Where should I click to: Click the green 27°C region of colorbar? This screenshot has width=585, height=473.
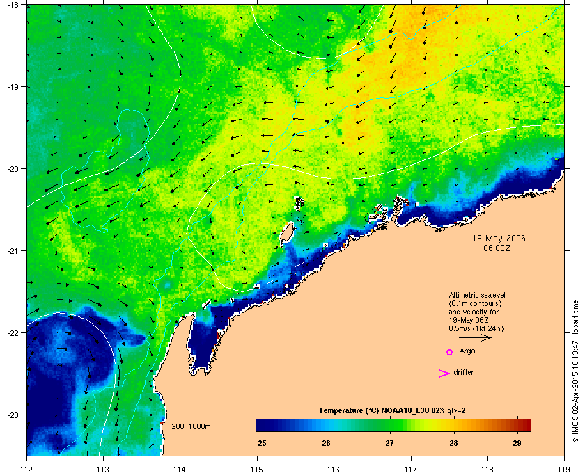click(x=390, y=425)
